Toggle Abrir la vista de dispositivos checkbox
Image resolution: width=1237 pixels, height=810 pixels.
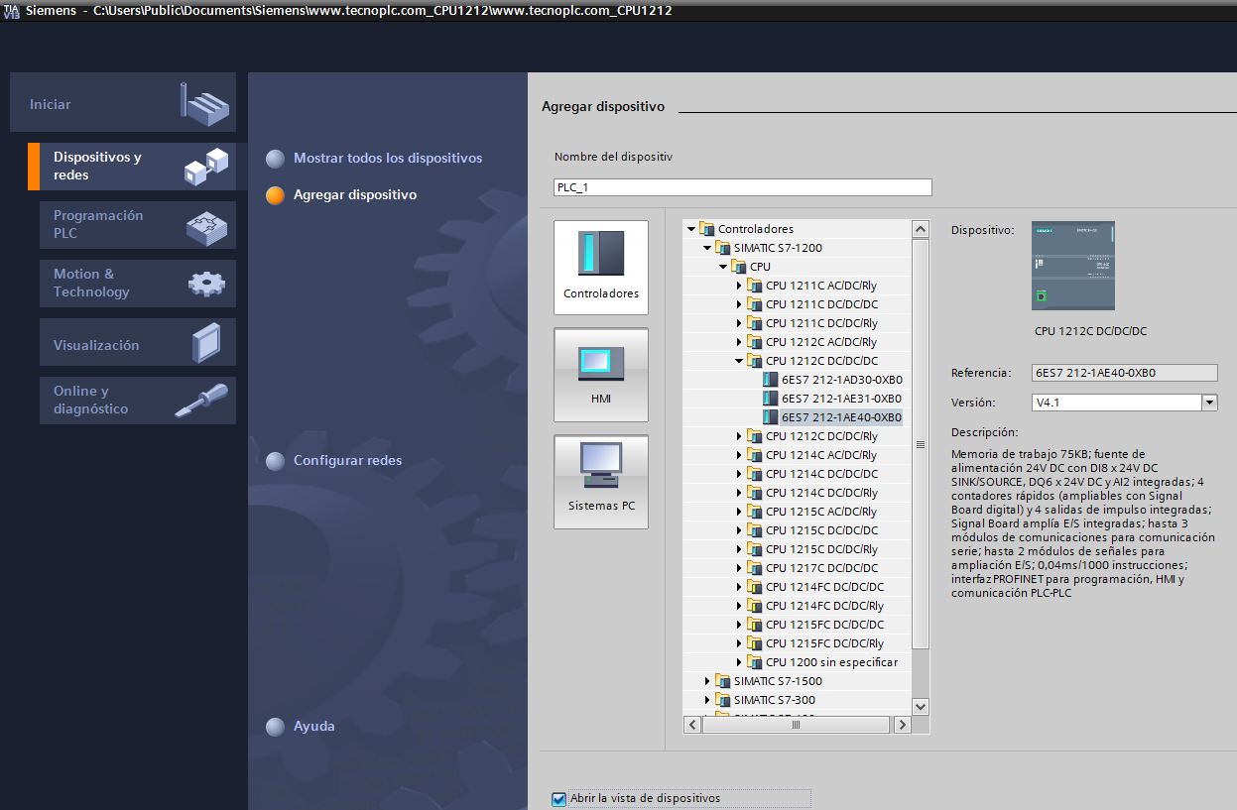[558, 799]
